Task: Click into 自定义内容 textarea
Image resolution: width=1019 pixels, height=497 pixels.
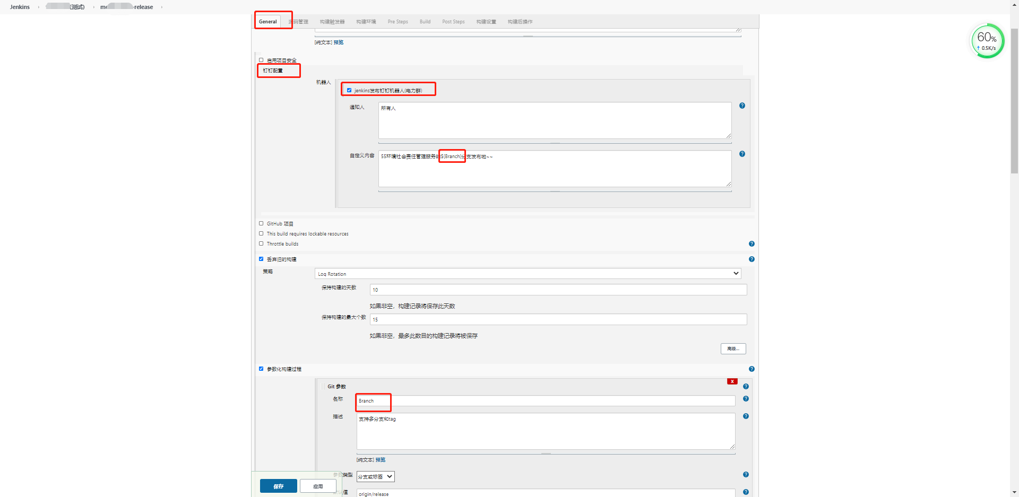Action: point(555,169)
